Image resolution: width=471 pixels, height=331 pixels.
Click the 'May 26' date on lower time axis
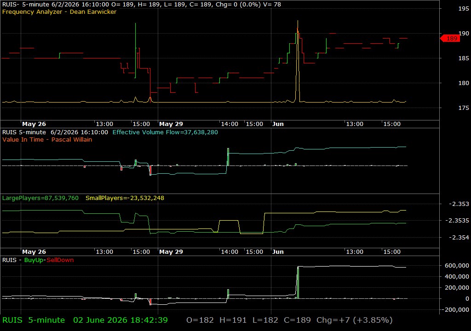(34, 252)
